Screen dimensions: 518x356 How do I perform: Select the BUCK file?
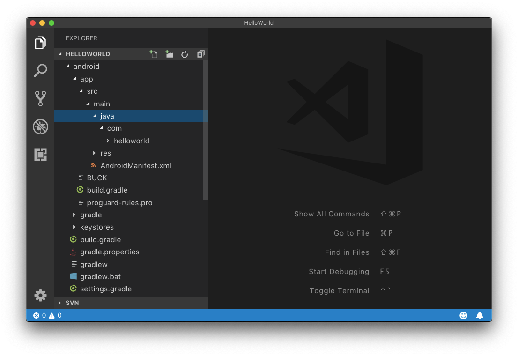(97, 178)
